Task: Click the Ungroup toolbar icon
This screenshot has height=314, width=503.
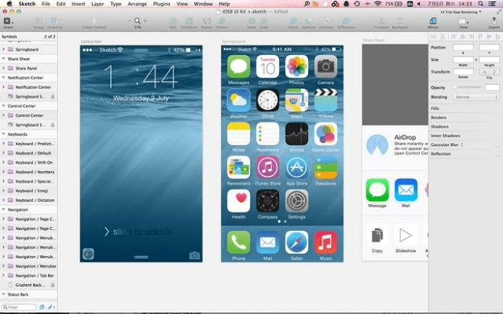Action: [x=54, y=21]
